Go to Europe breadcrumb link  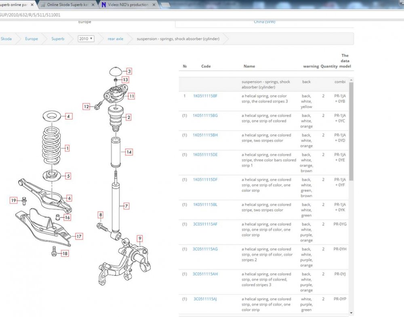tap(32, 39)
